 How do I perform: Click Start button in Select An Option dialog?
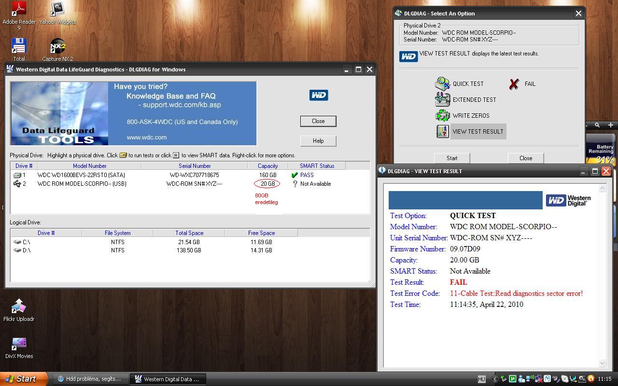pos(452,158)
